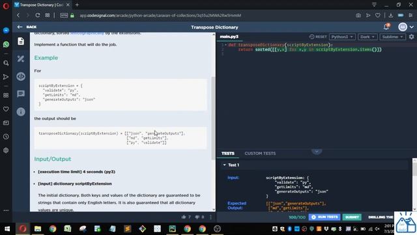This screenshot has height=235, width=417.
Task: Open the Opera menu logo
Action: tap(6, 6)
